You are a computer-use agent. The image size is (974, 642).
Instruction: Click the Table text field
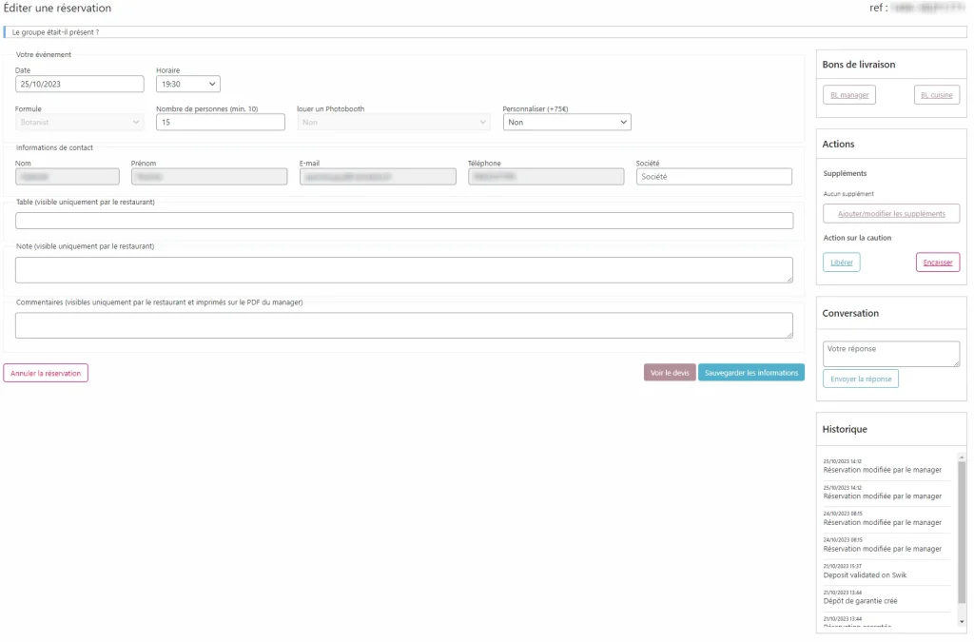(x=404, y=221)
